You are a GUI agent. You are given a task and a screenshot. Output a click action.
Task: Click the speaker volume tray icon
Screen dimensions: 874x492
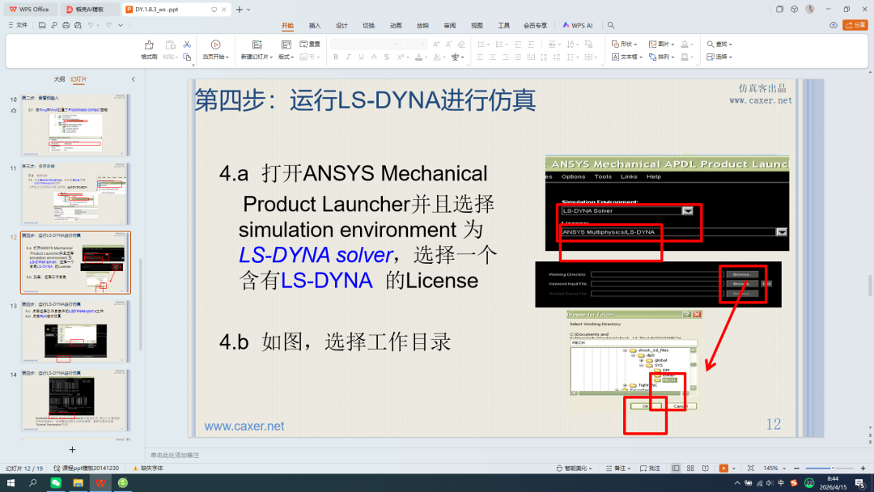click(770, 483)
